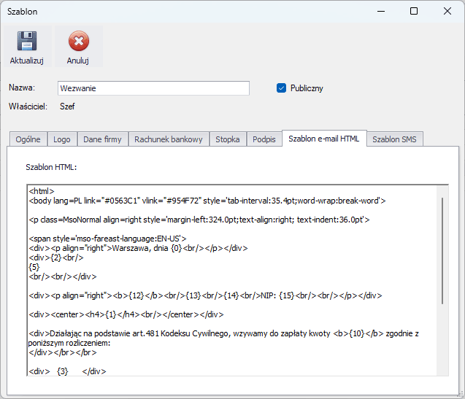Switch to the Szablon SMS tab

click(x=394, y=139)
